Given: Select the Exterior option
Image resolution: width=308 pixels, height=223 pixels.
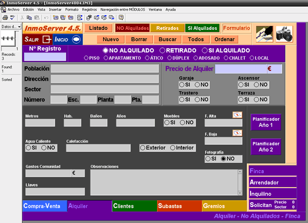Looking at the screenshot, I should coord(143,147).
